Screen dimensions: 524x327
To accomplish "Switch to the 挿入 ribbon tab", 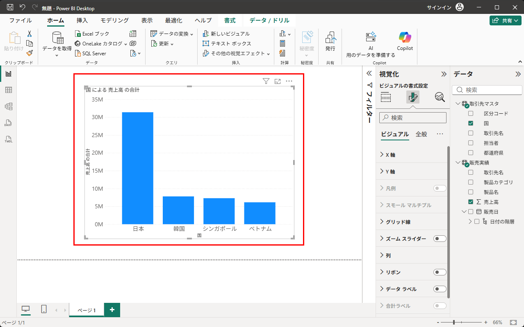I will tap(82, 20).
